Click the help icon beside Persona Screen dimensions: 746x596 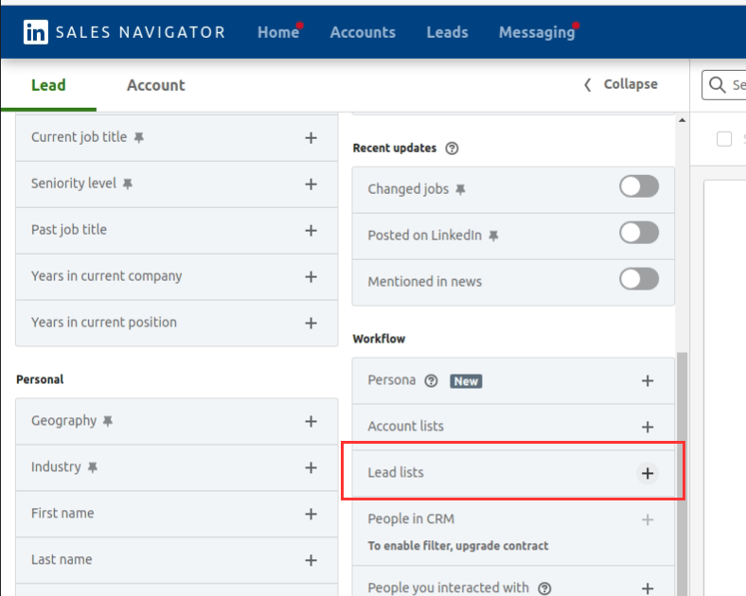[x=432, y=380]
